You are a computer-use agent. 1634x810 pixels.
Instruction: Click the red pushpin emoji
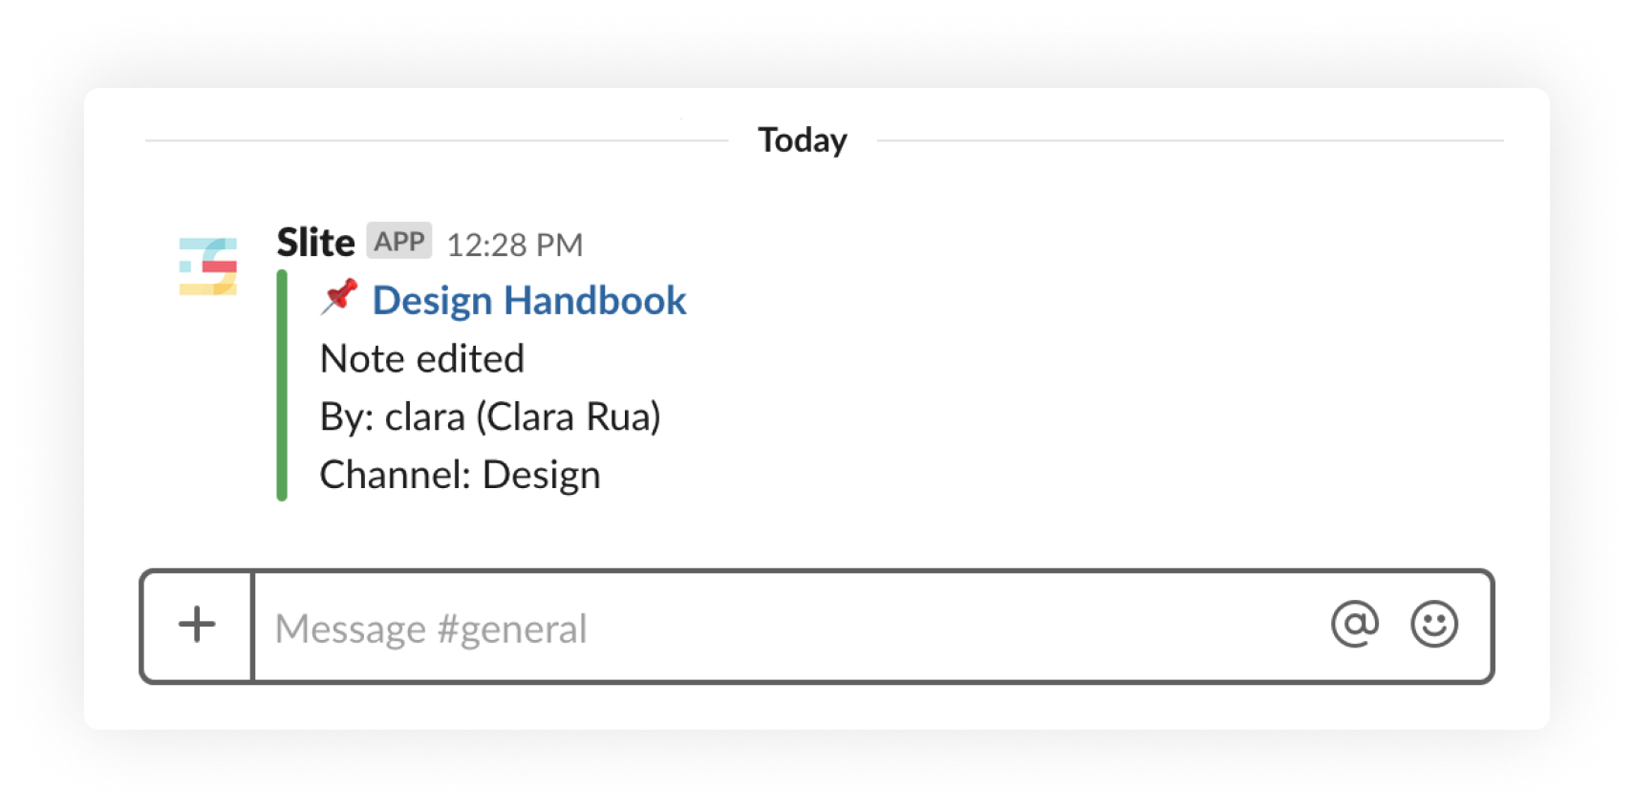coord(338,297)
